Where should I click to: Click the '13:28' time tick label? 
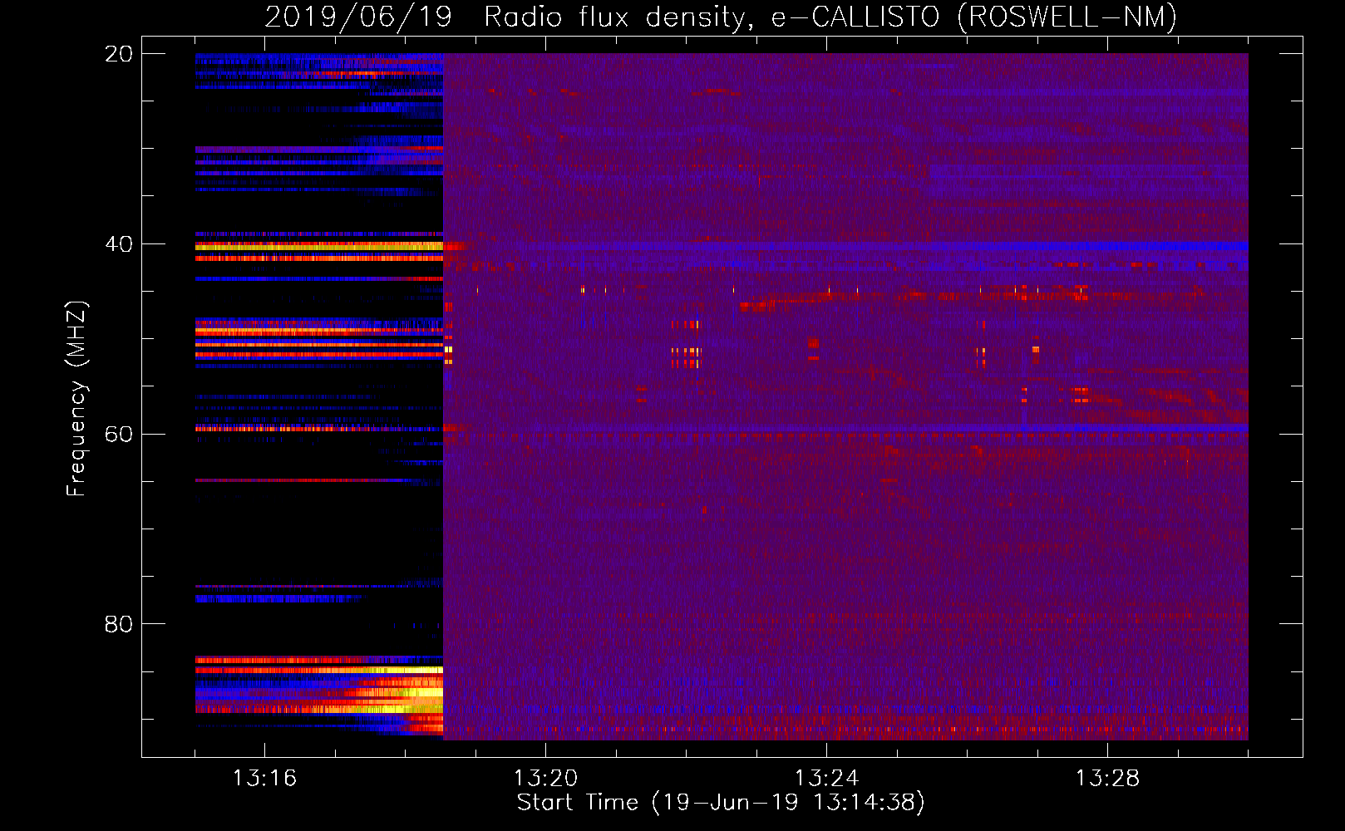tap(1107, 779)
